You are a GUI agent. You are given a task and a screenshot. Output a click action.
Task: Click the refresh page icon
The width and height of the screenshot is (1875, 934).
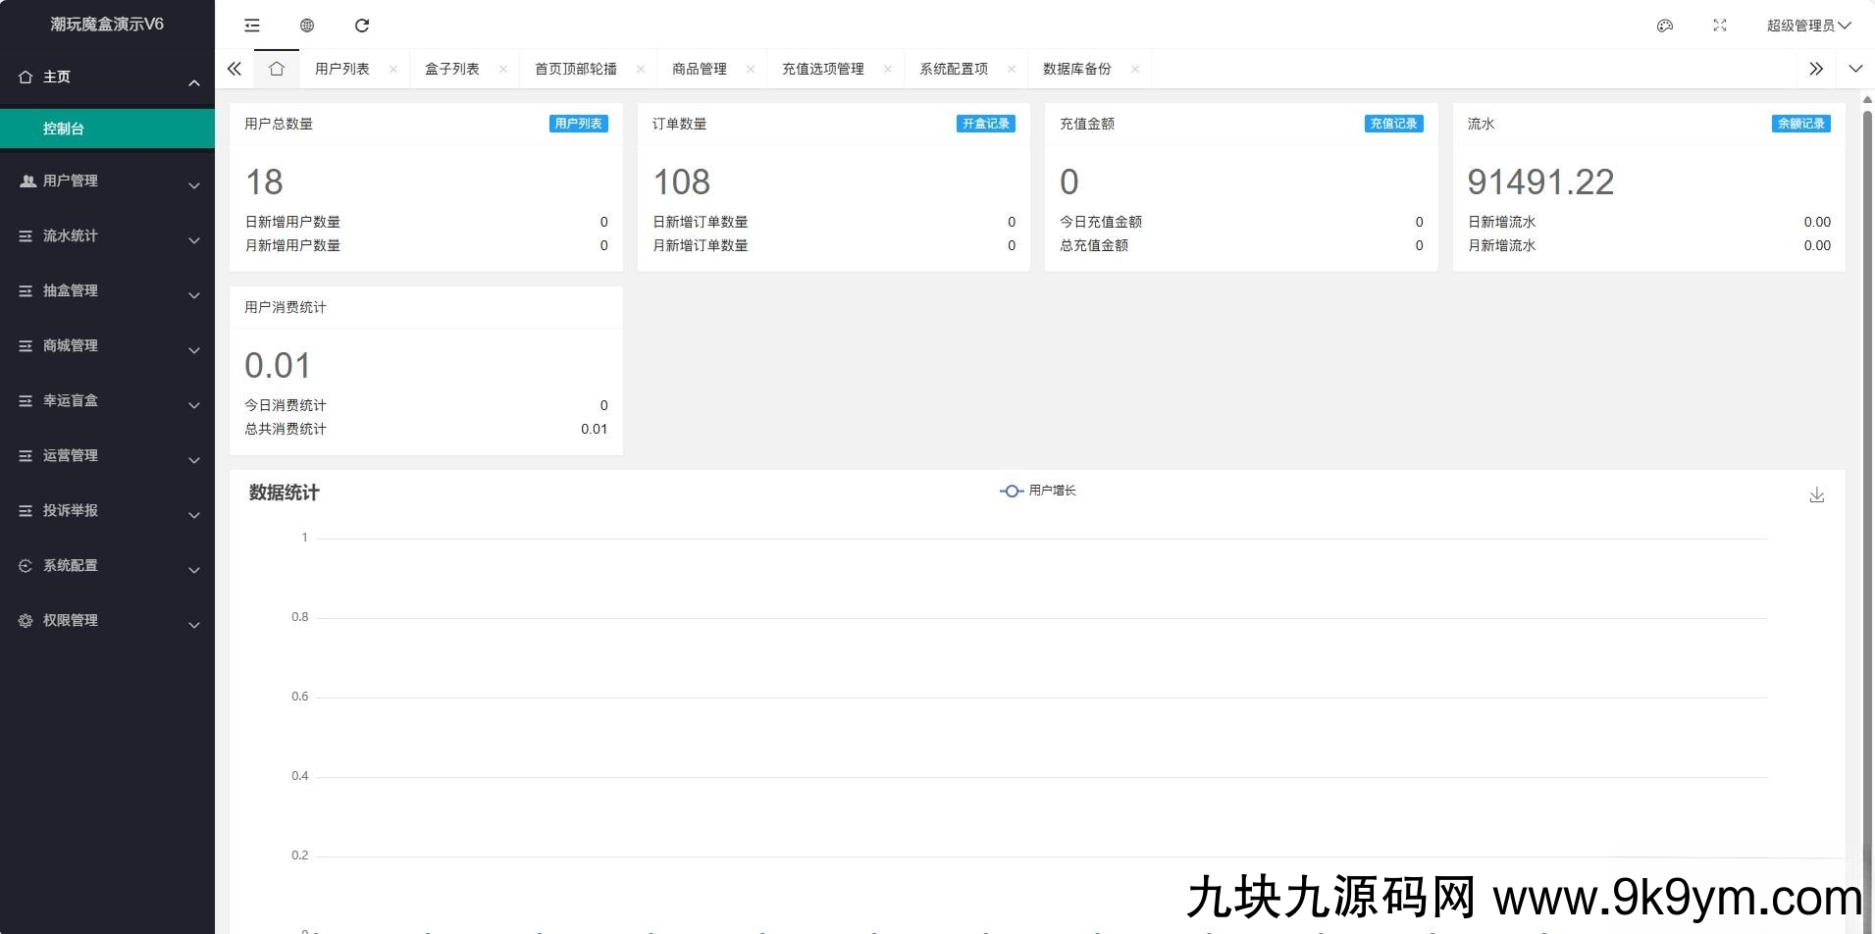(x=362, y=26)
